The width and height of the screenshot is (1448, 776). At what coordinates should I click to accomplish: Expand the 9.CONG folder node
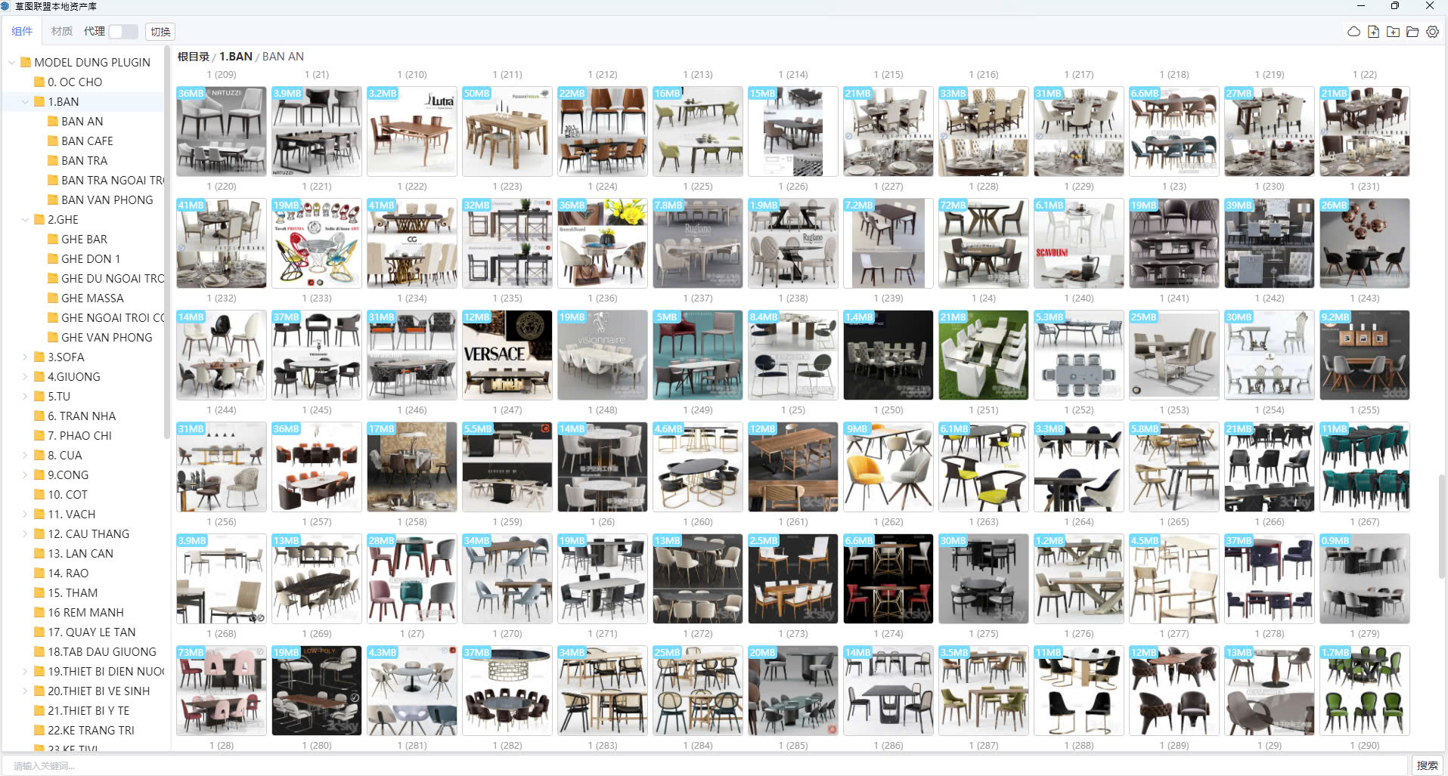coord(25,475)
